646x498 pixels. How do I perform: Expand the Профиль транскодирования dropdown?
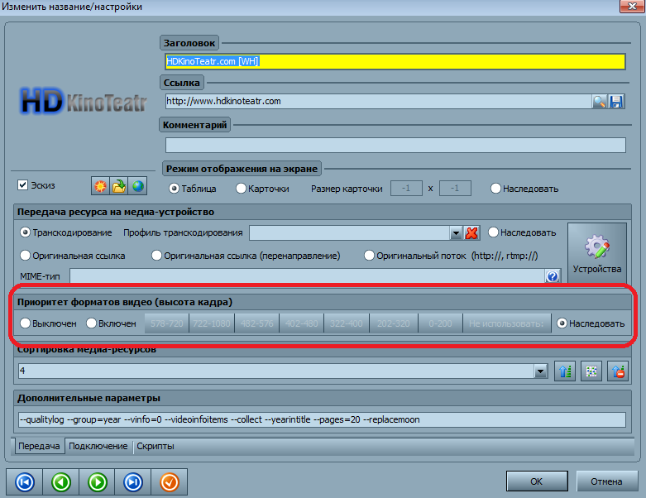[455, 233]
